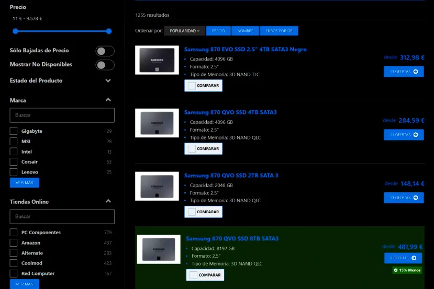
Task: Collapse the Marca filter section
Action: click(x=108, y=100)
